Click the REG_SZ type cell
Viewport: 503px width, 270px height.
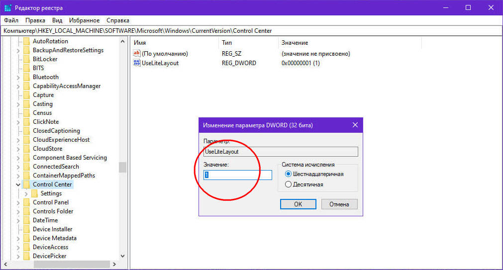pos(231,54)
